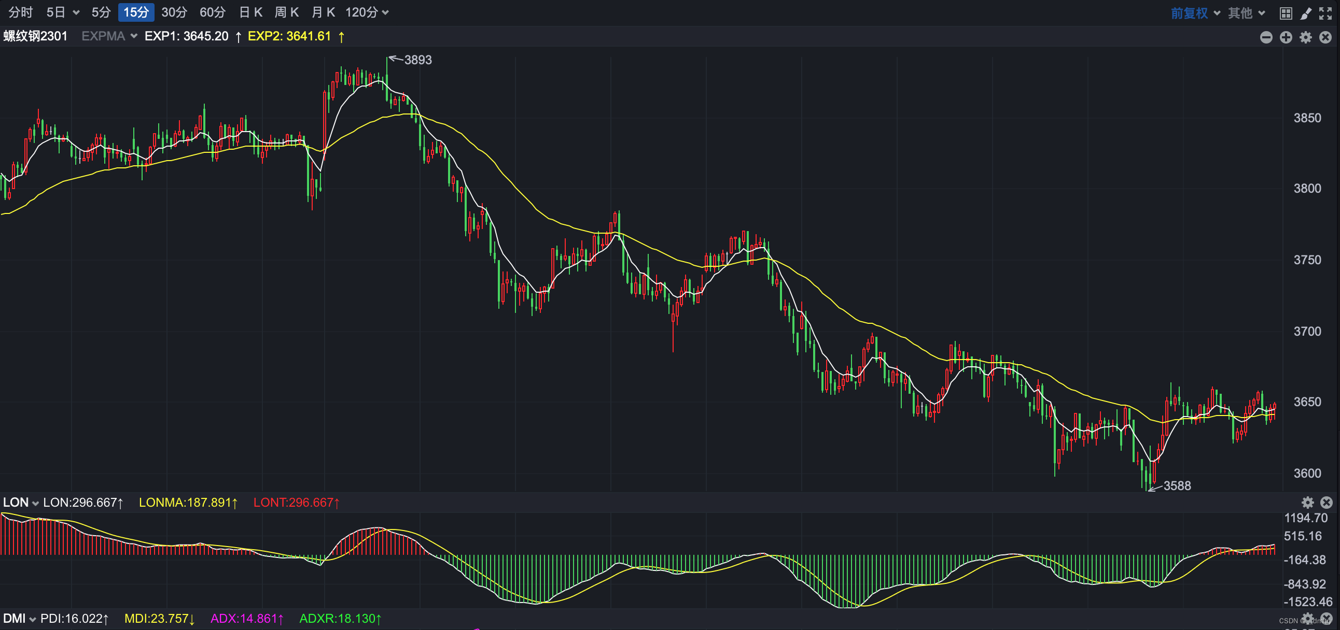Open main chart EXPMA settings gear
Viewport: 1340px width, 630px height.
pos(1306,37)
